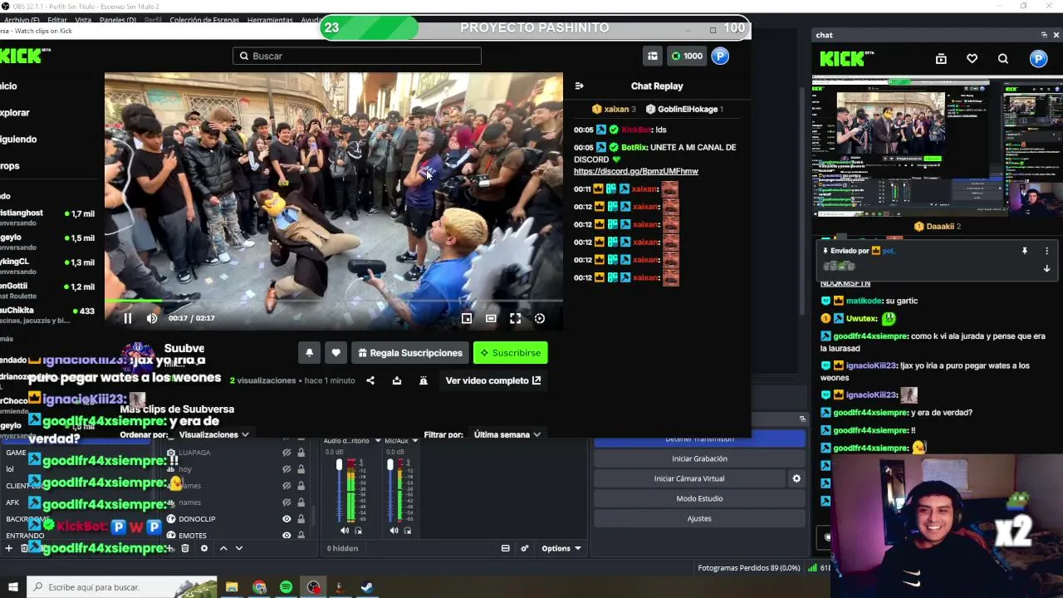The height and width of the screenshot is (598, 1063).
Task: Click the Regala Suscripciones button
Action: click(410, 353)
